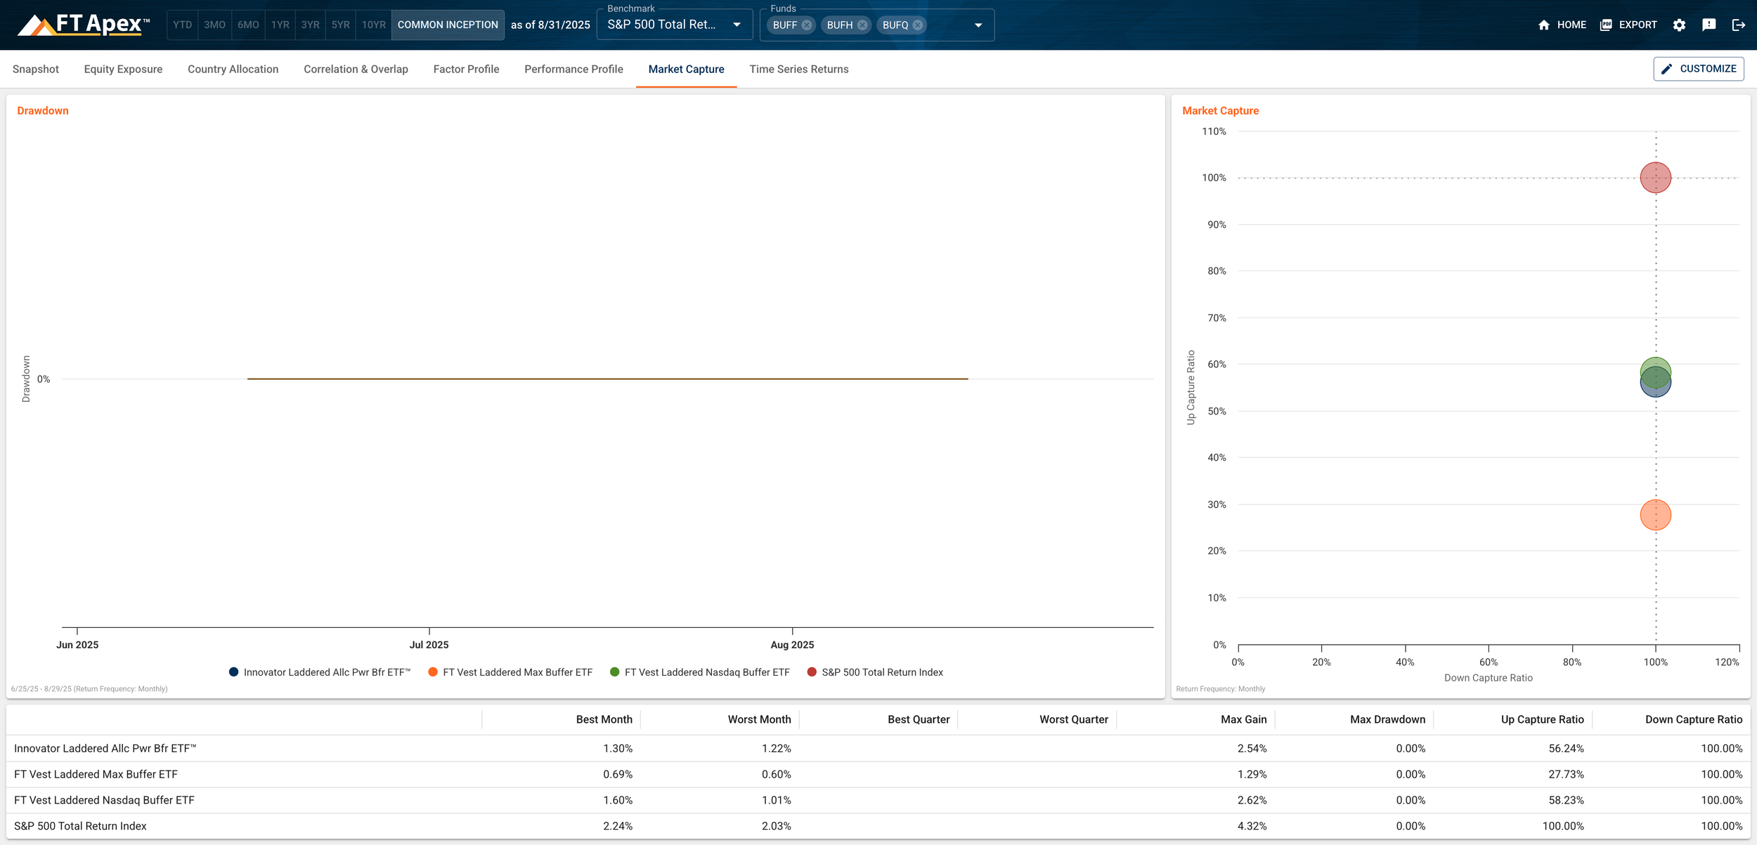Click the sign-out icon
1757x845 pixels.
click(x=1739, y=25)
